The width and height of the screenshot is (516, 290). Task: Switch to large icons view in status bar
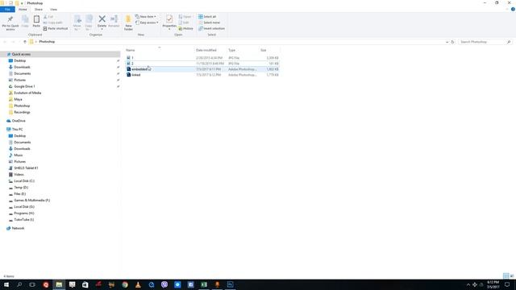point(512,275)
